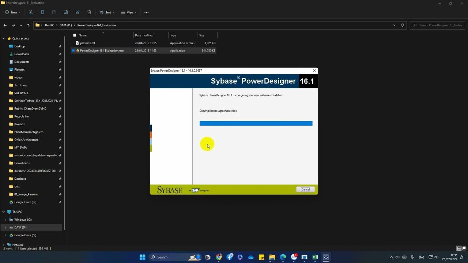
Task: Click PowerDesigner161_Evaluation breadcrumb segment
Action: pos(97,25)
